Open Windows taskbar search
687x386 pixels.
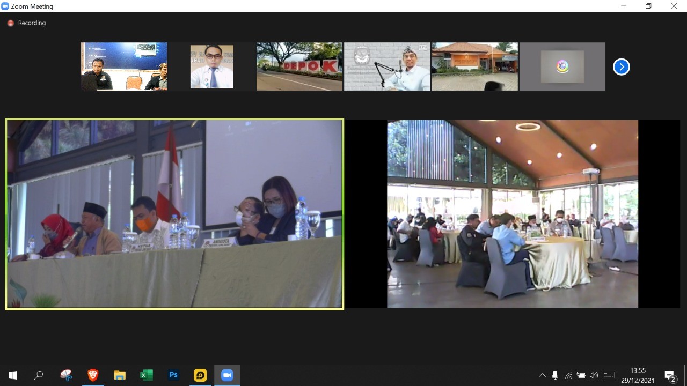tap(39, 375)
